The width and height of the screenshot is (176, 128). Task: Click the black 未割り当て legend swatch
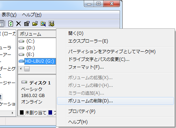pyautogui.click(x=22, y=113)
